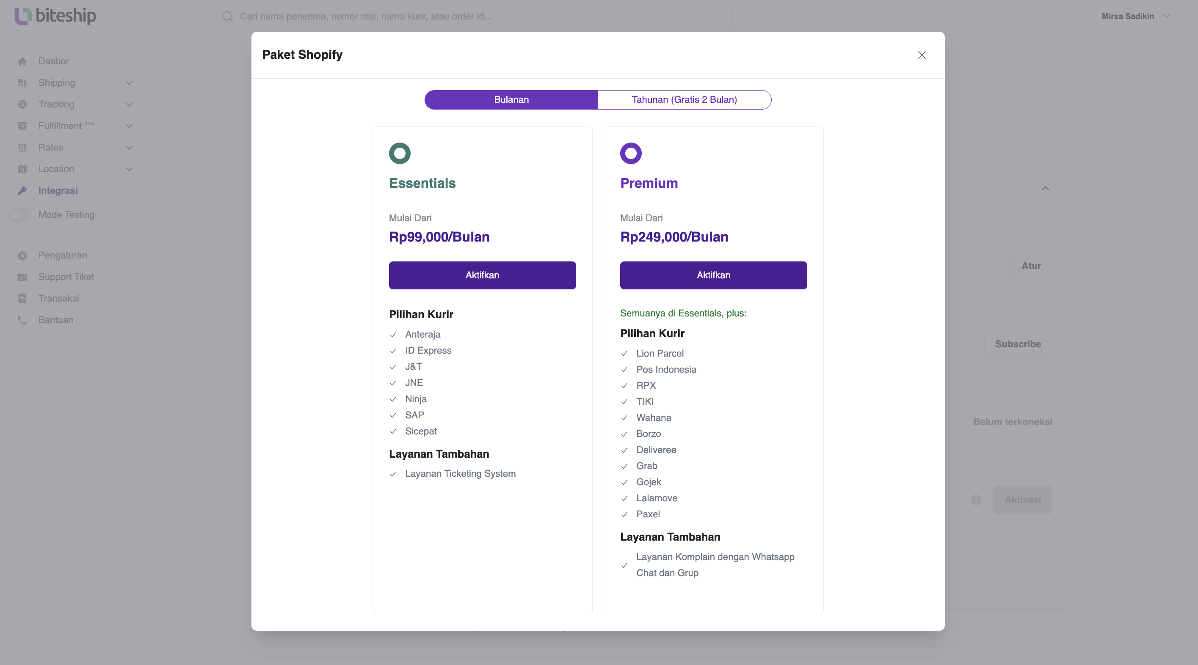
Task: Open Transaksi page
Action: tap(58, 298)
